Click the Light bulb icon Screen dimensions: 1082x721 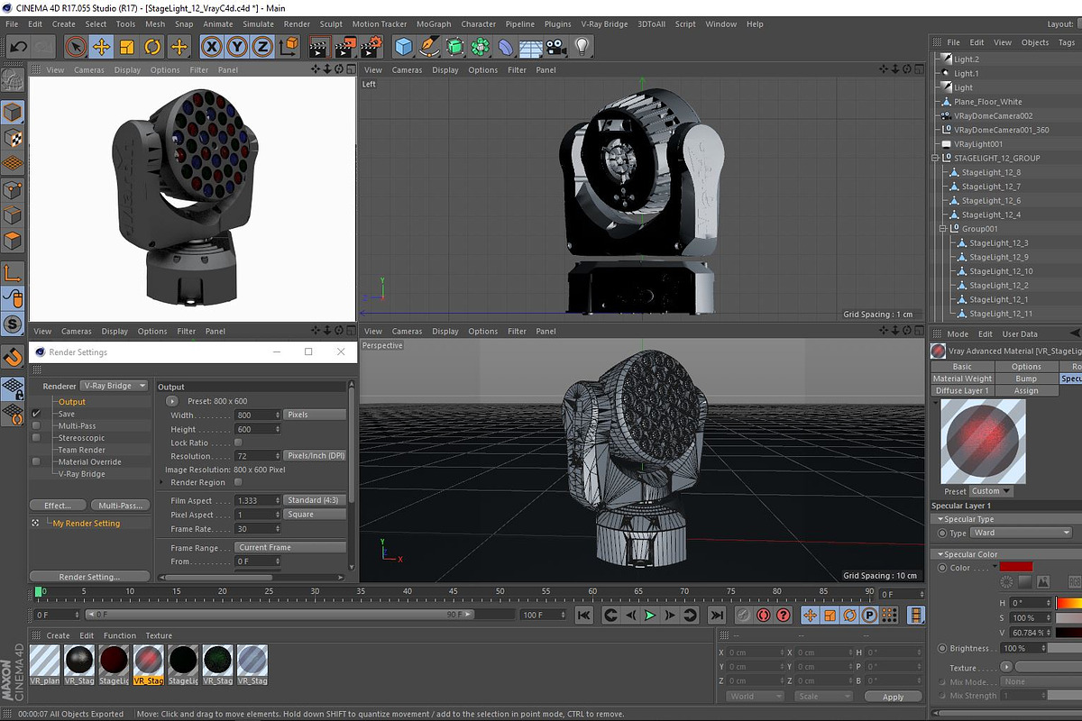click(x=582, y=47)
